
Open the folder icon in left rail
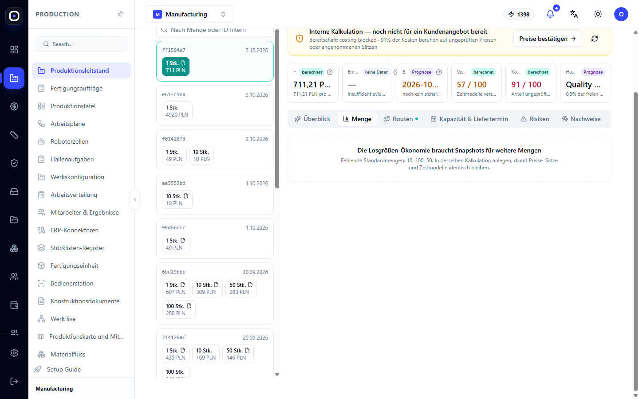[14, 220]
